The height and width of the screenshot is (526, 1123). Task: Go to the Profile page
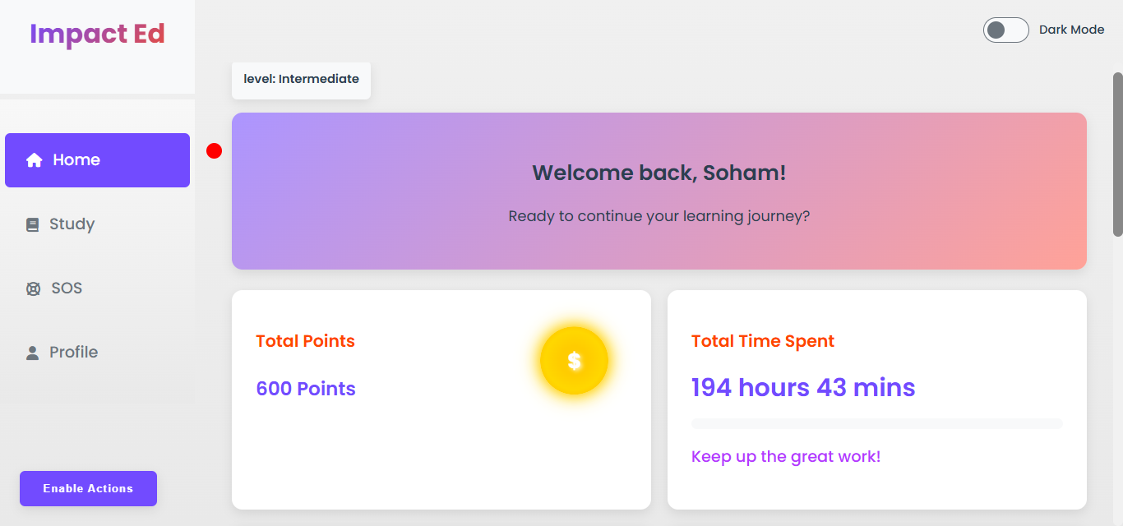73,353
